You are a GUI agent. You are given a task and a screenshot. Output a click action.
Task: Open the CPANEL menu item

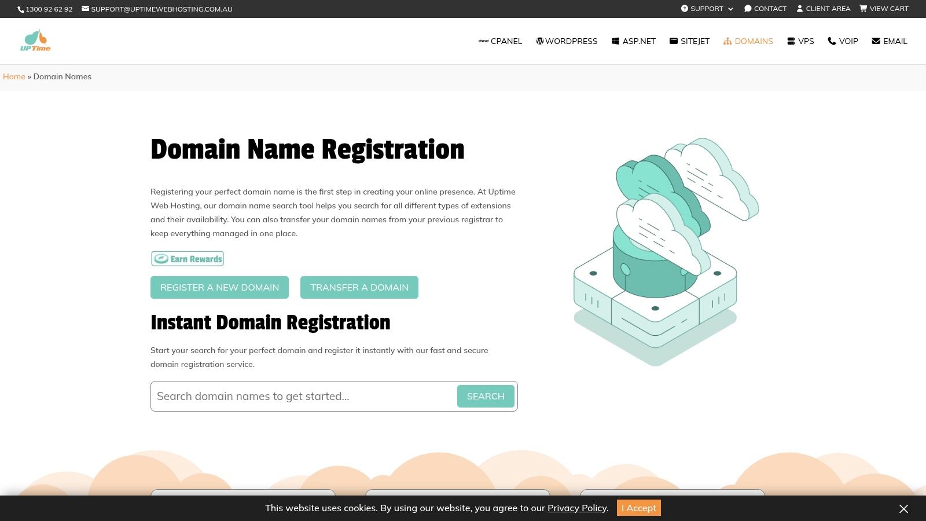click(500, 41)
